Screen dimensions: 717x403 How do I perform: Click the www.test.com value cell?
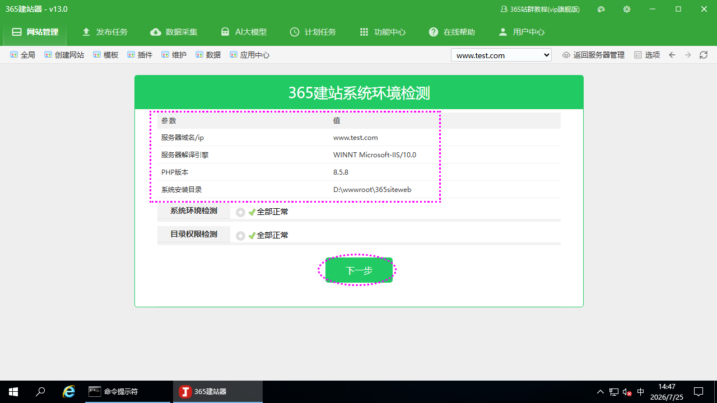tap(356, 138)
